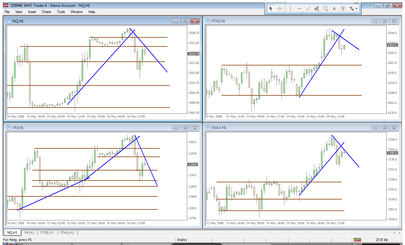Close the FTSE,H1 chart window
Image resolution: width=405 pixels, height=245 pixels.
pyautogui.click(x=395, y=21)
